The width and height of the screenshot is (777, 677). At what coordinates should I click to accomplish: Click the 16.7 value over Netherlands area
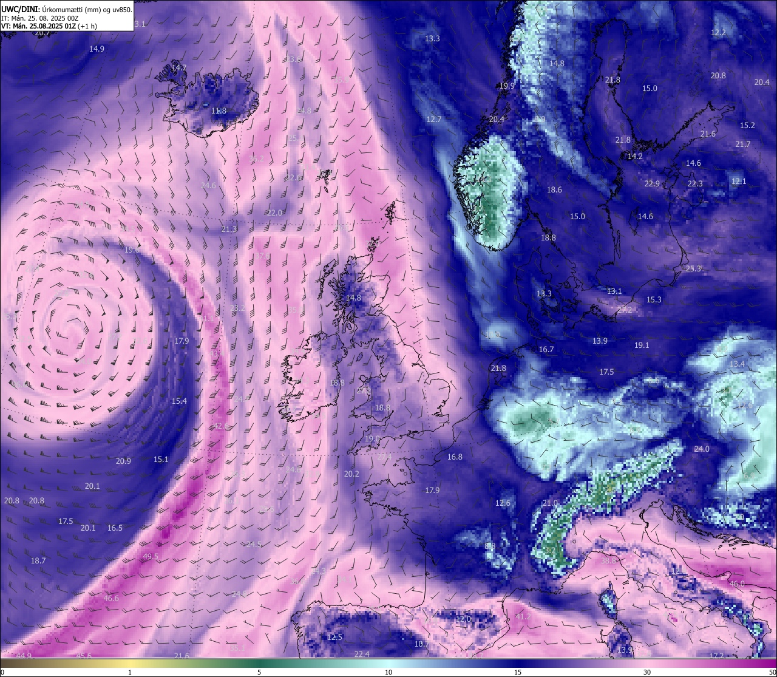point(546,350)
